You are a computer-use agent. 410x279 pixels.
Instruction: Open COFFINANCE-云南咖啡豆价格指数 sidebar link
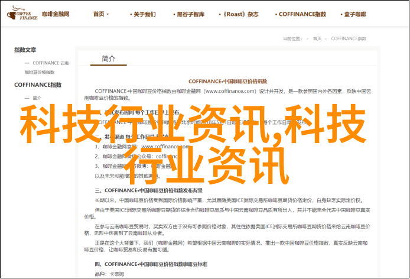(x=47, y=67)
